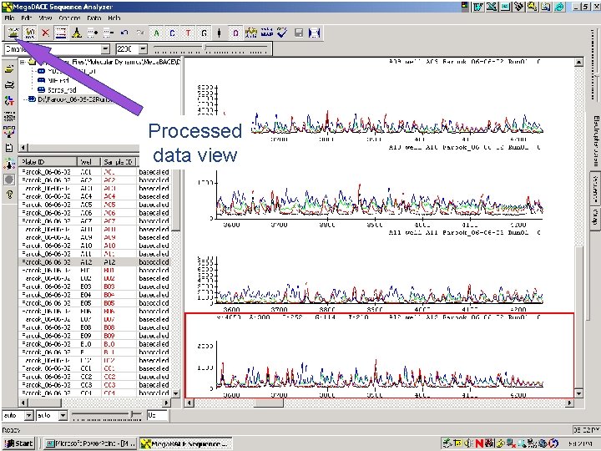
Task: Select the highlighted sample row A12
Action: (94, 262)
